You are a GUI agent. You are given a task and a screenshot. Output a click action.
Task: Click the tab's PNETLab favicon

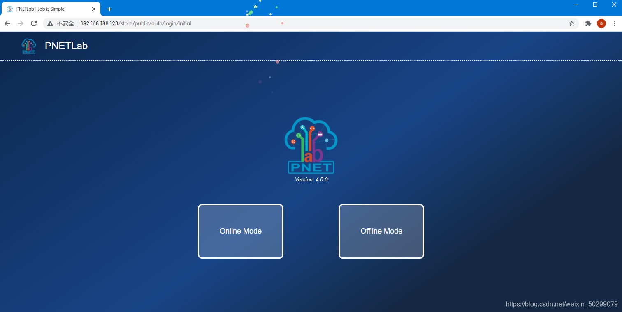coord(10,9)
